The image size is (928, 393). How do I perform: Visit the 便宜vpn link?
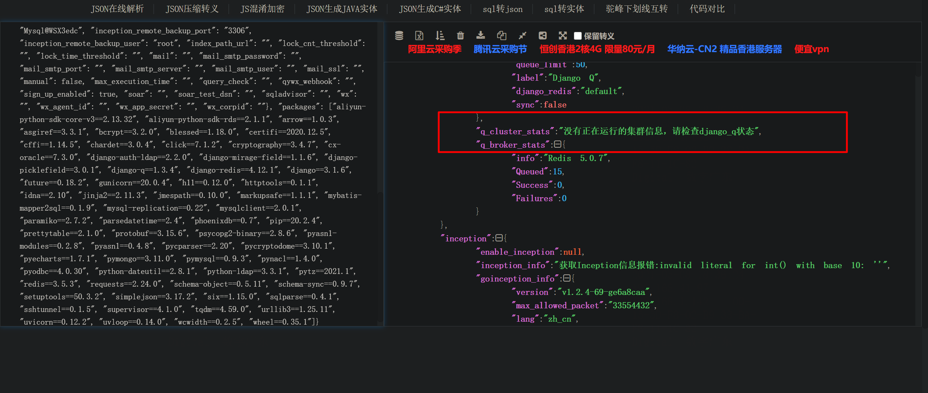click(811, 49)
